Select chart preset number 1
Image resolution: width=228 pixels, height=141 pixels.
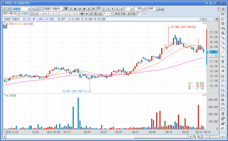click(99, 9)
